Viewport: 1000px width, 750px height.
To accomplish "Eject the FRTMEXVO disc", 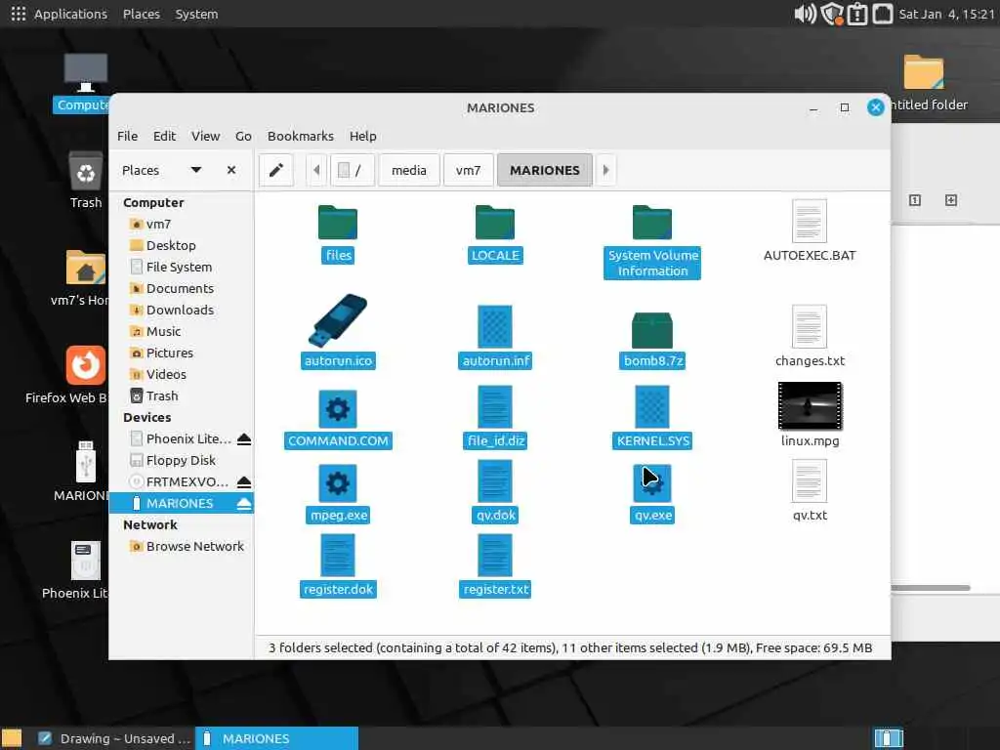I will [243, 481].
